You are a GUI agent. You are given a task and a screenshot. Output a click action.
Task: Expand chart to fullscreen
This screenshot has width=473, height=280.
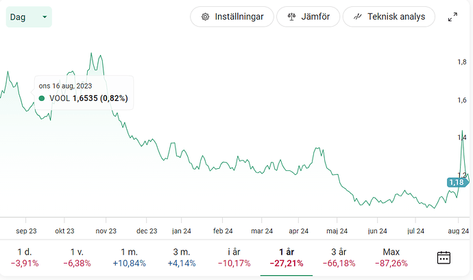452,17
